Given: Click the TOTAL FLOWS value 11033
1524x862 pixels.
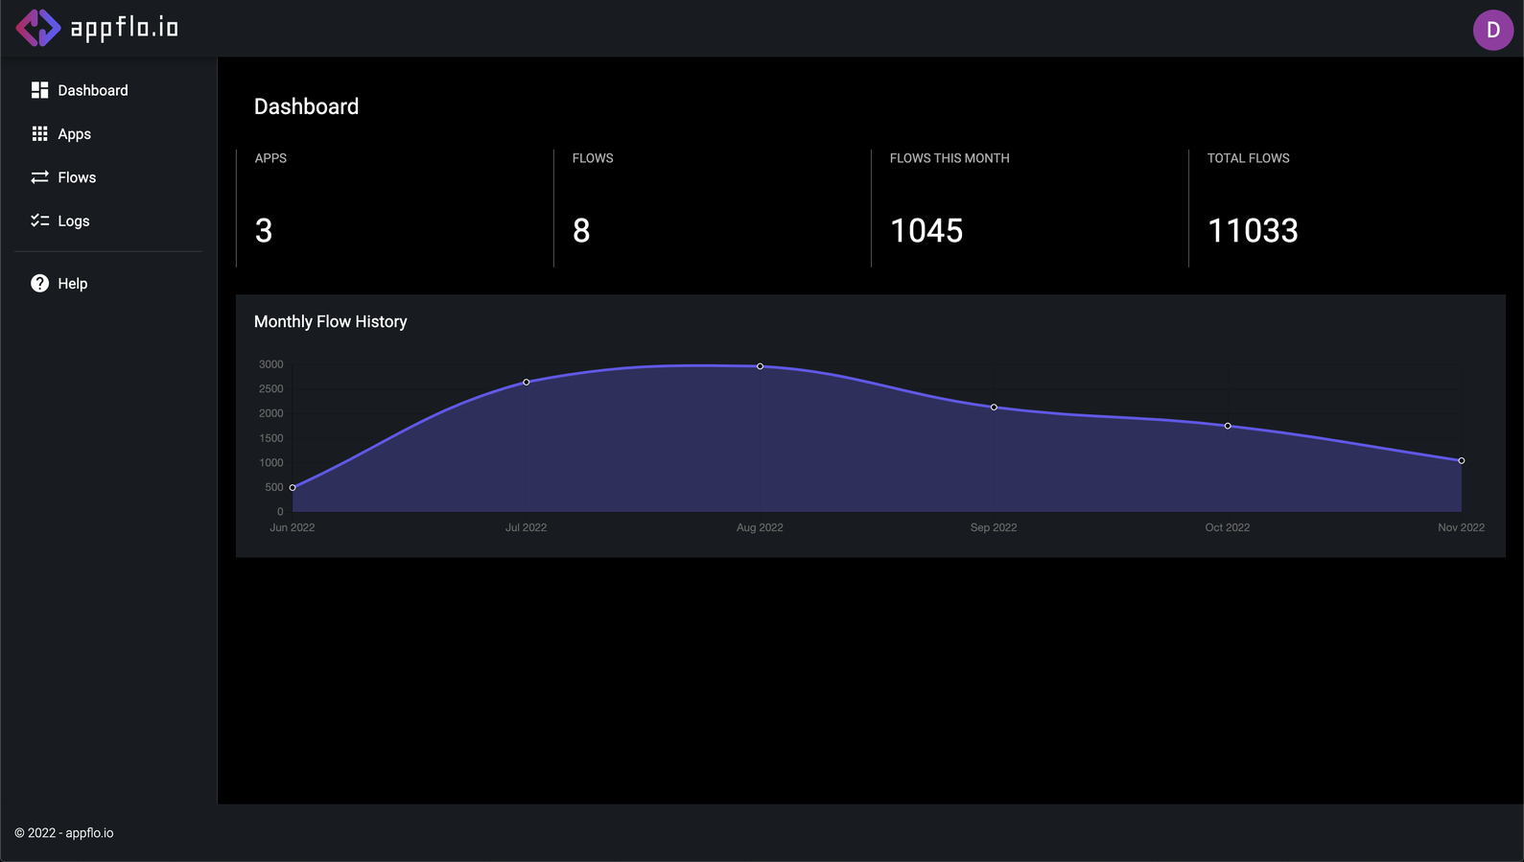Looking at the screenshot, I should [x=1253, y=231].
